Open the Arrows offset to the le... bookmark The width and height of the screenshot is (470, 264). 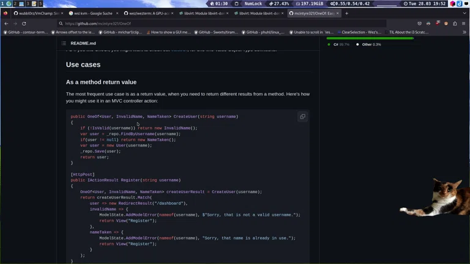[73, 32]
